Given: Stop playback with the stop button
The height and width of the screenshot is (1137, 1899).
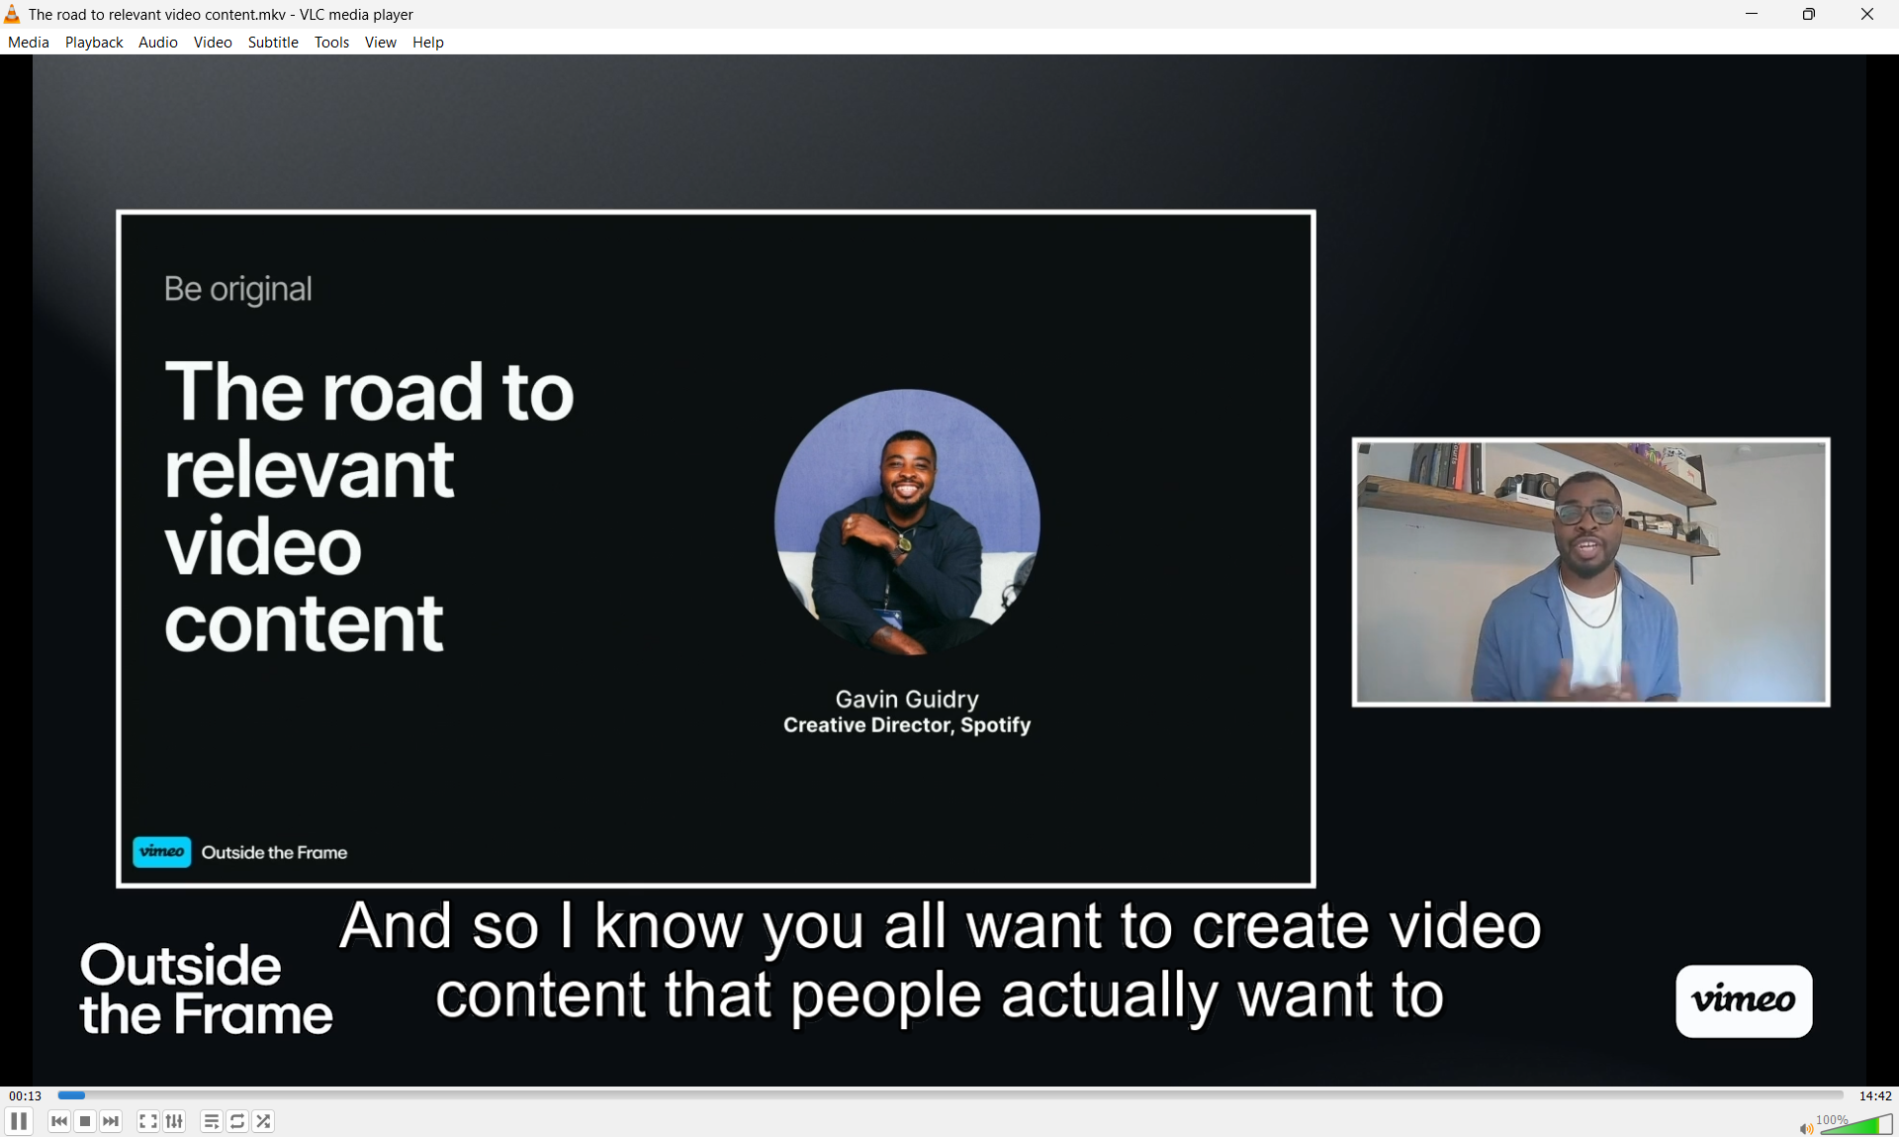Looking at the screenshot, I should 85,1121.
